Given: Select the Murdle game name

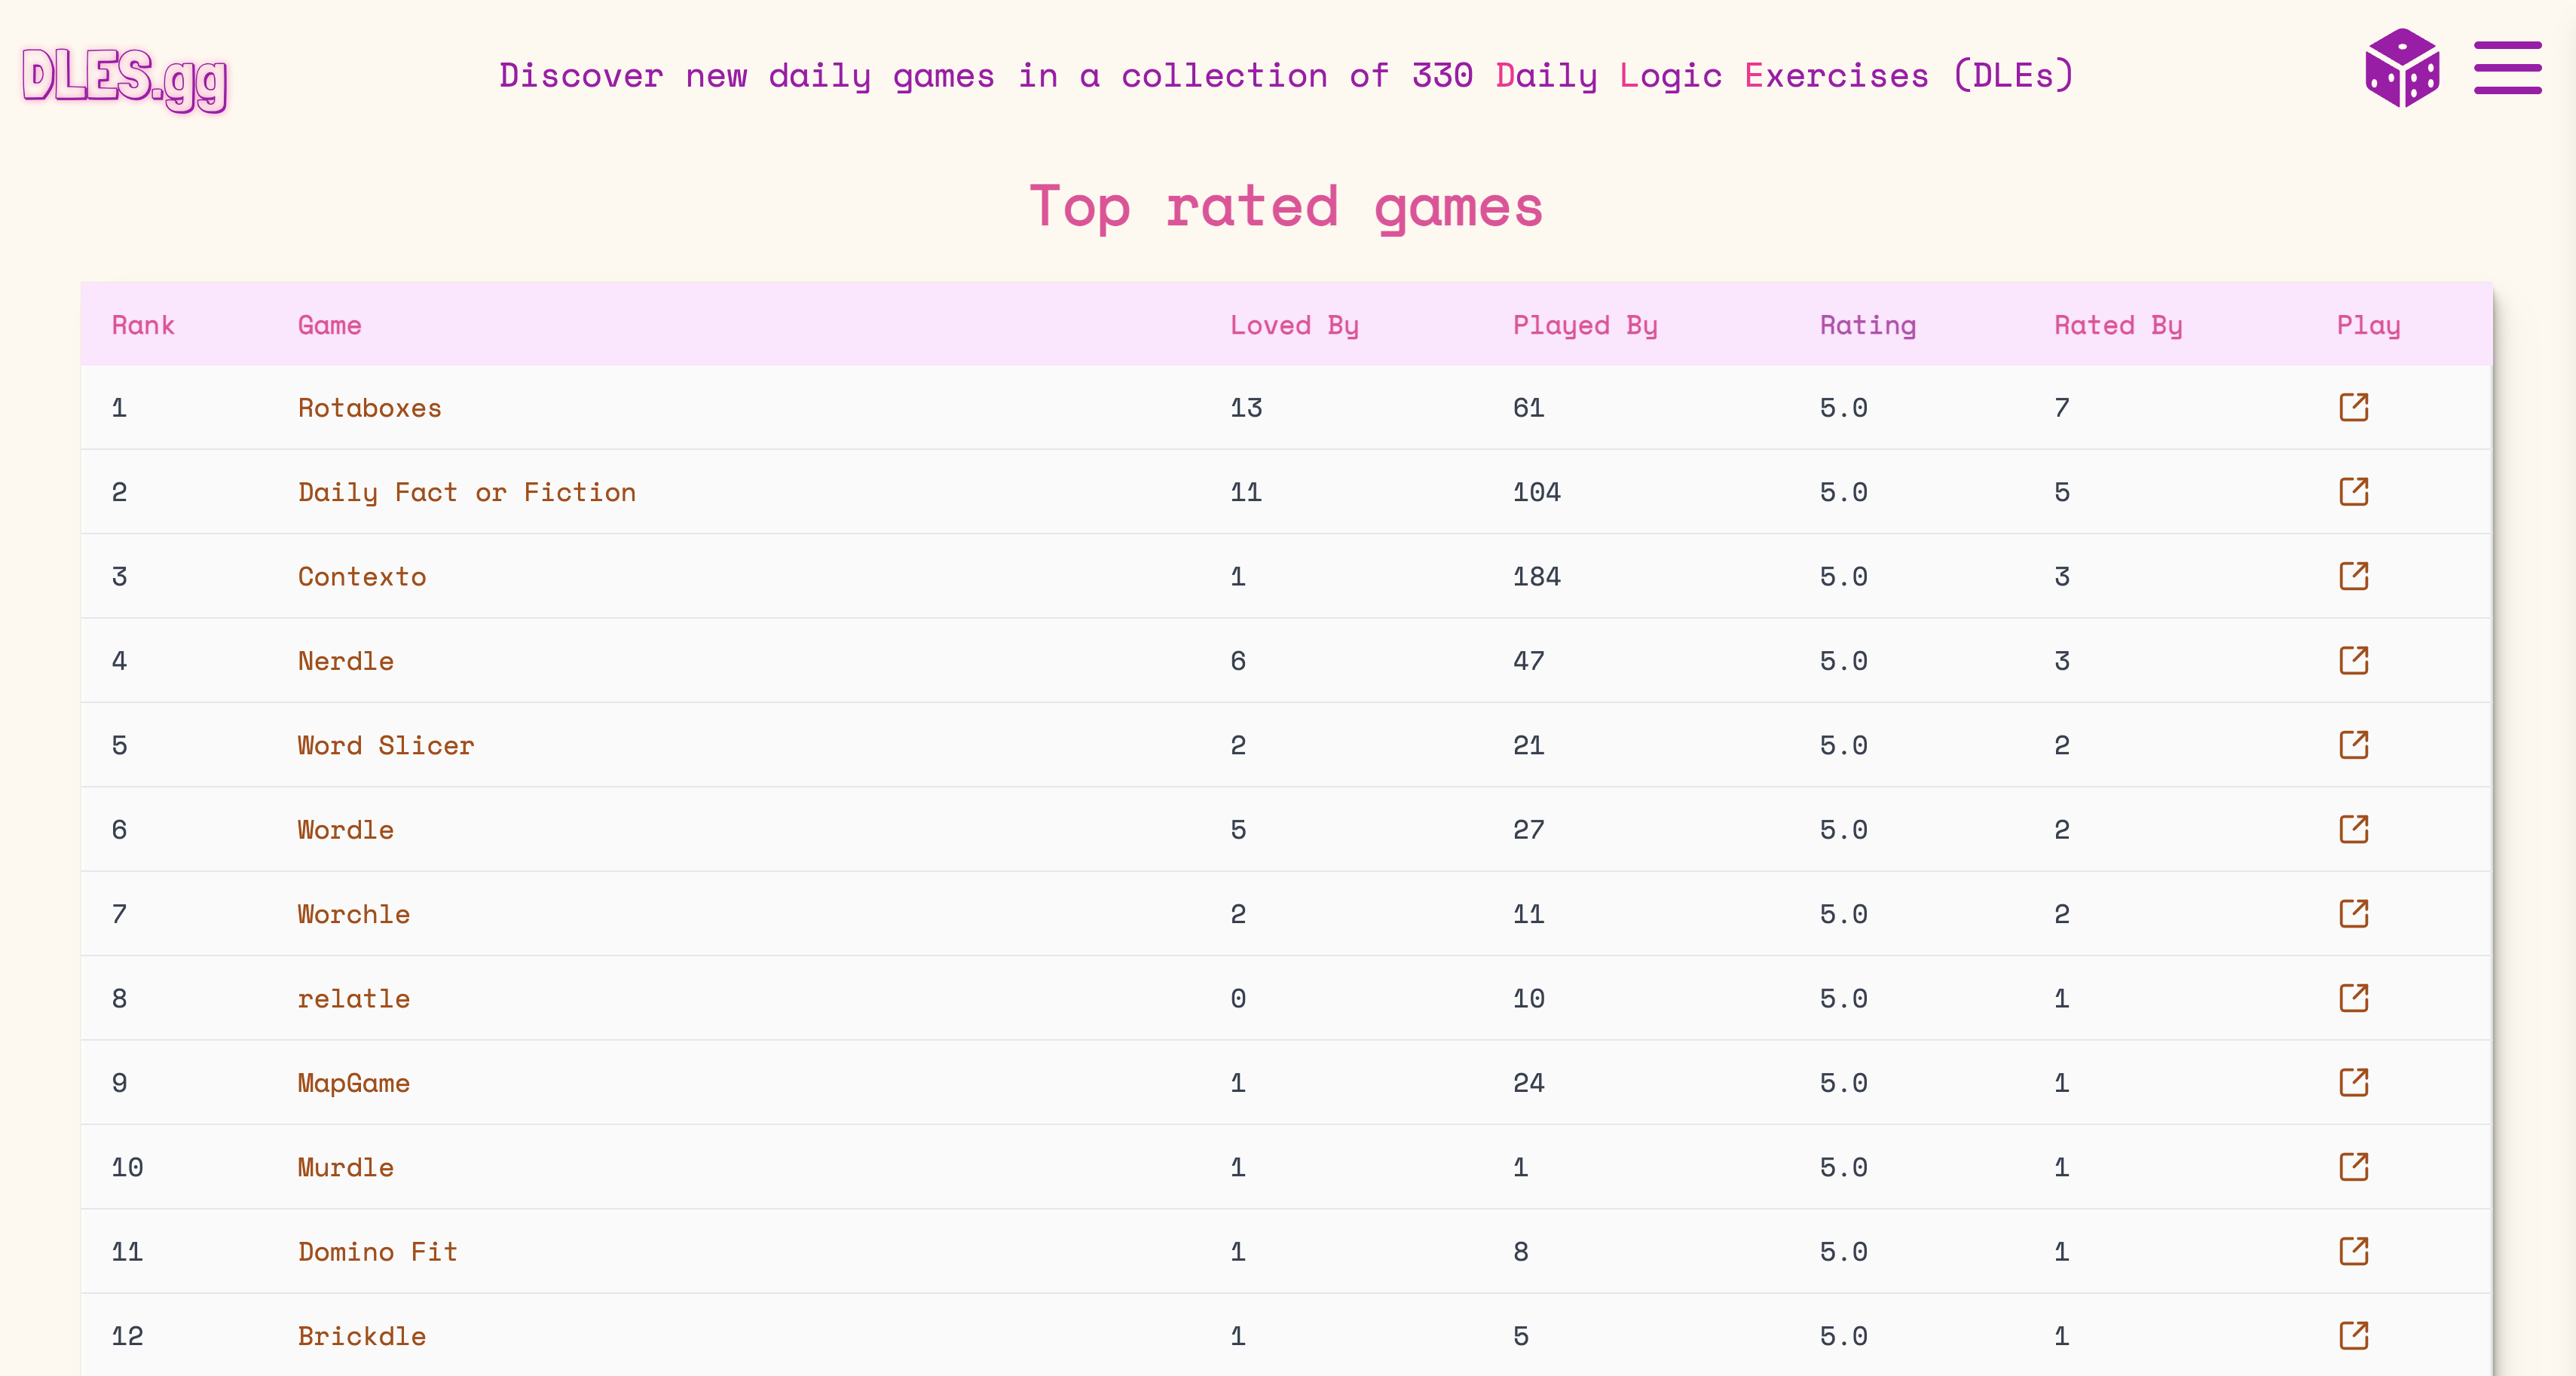Looking at the screenshot, I should tap(346, 1167).
